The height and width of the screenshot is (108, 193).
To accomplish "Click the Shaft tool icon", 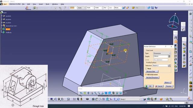I will [x=176, y=46].
